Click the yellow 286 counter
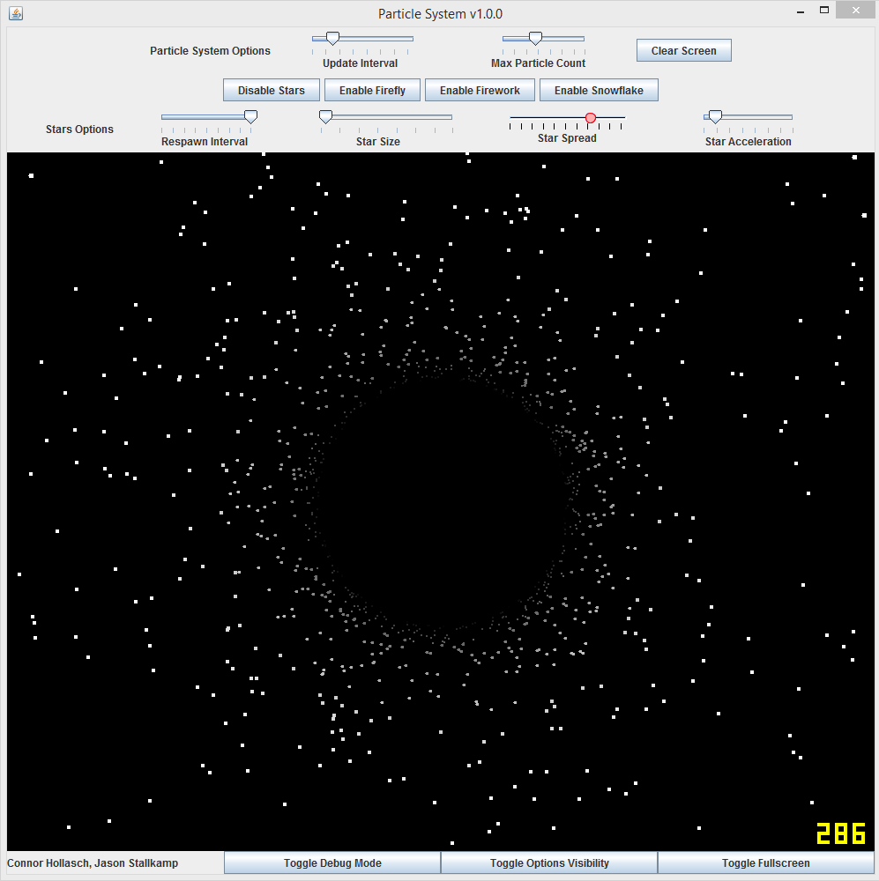This screenshot has height=881, width=879. [x=841, y=833]
